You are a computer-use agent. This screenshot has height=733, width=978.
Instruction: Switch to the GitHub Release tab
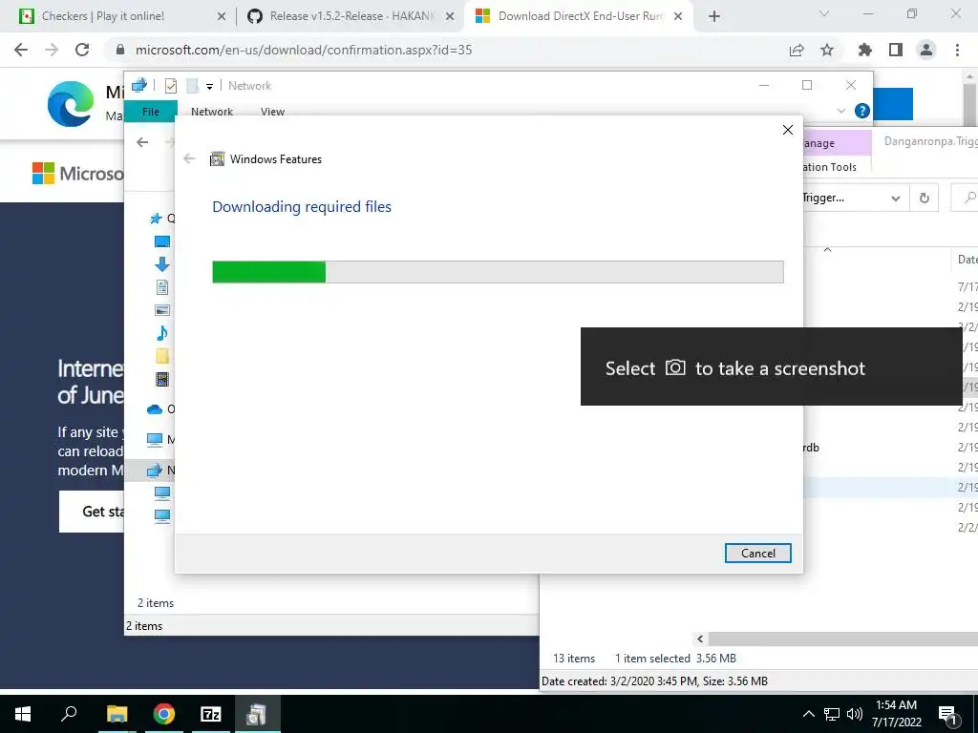[351, 16]
